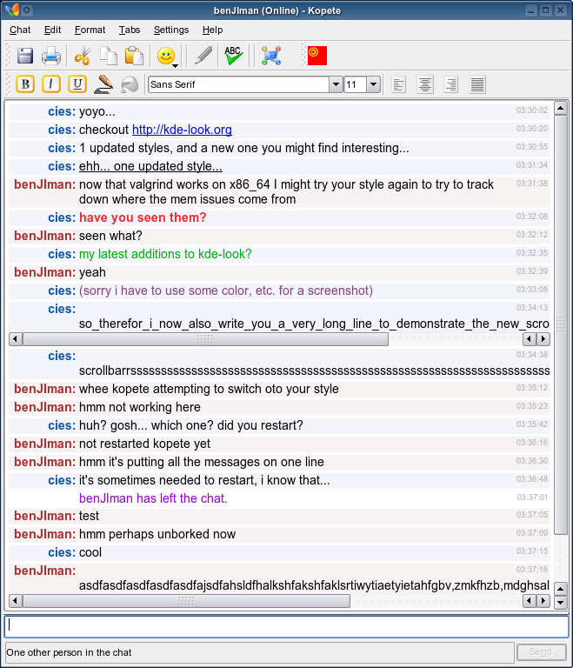Justify text alignment
This screenshot has height=668, width=573.
click(x=477, y=84)
